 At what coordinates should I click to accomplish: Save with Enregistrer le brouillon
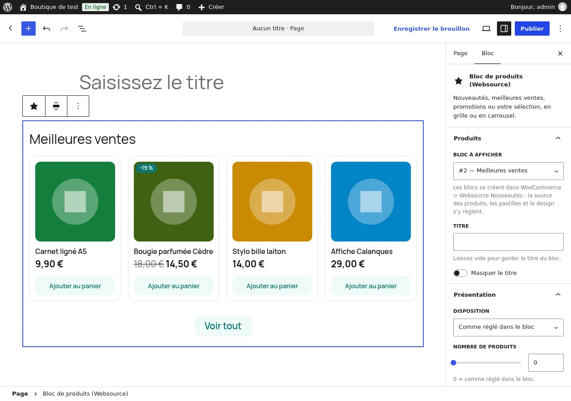pos(431,29)
